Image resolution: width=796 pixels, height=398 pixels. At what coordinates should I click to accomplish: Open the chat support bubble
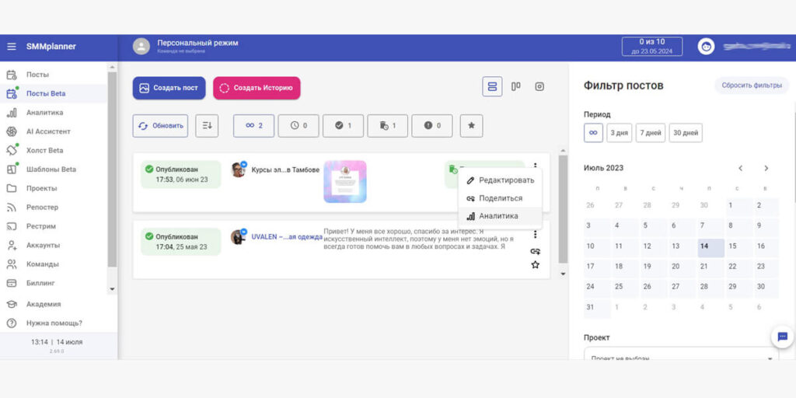(x=782, y=337)
